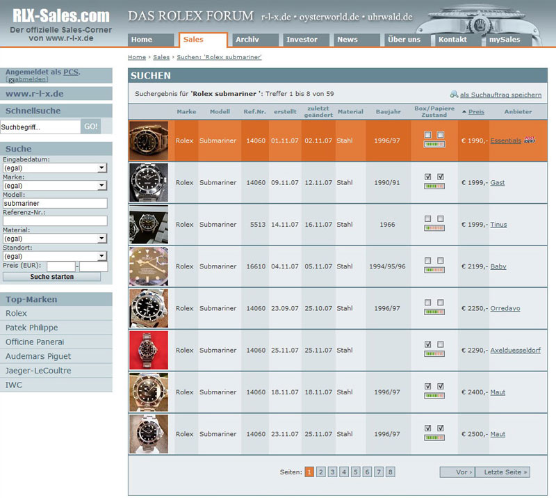Go to results page 8
Viewport: 556px width, 498px height.
pyautogui.click(x=391, y=472)
